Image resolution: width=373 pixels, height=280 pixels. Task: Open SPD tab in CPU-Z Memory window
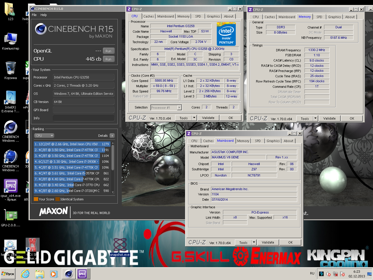click(x=319, y=17)
